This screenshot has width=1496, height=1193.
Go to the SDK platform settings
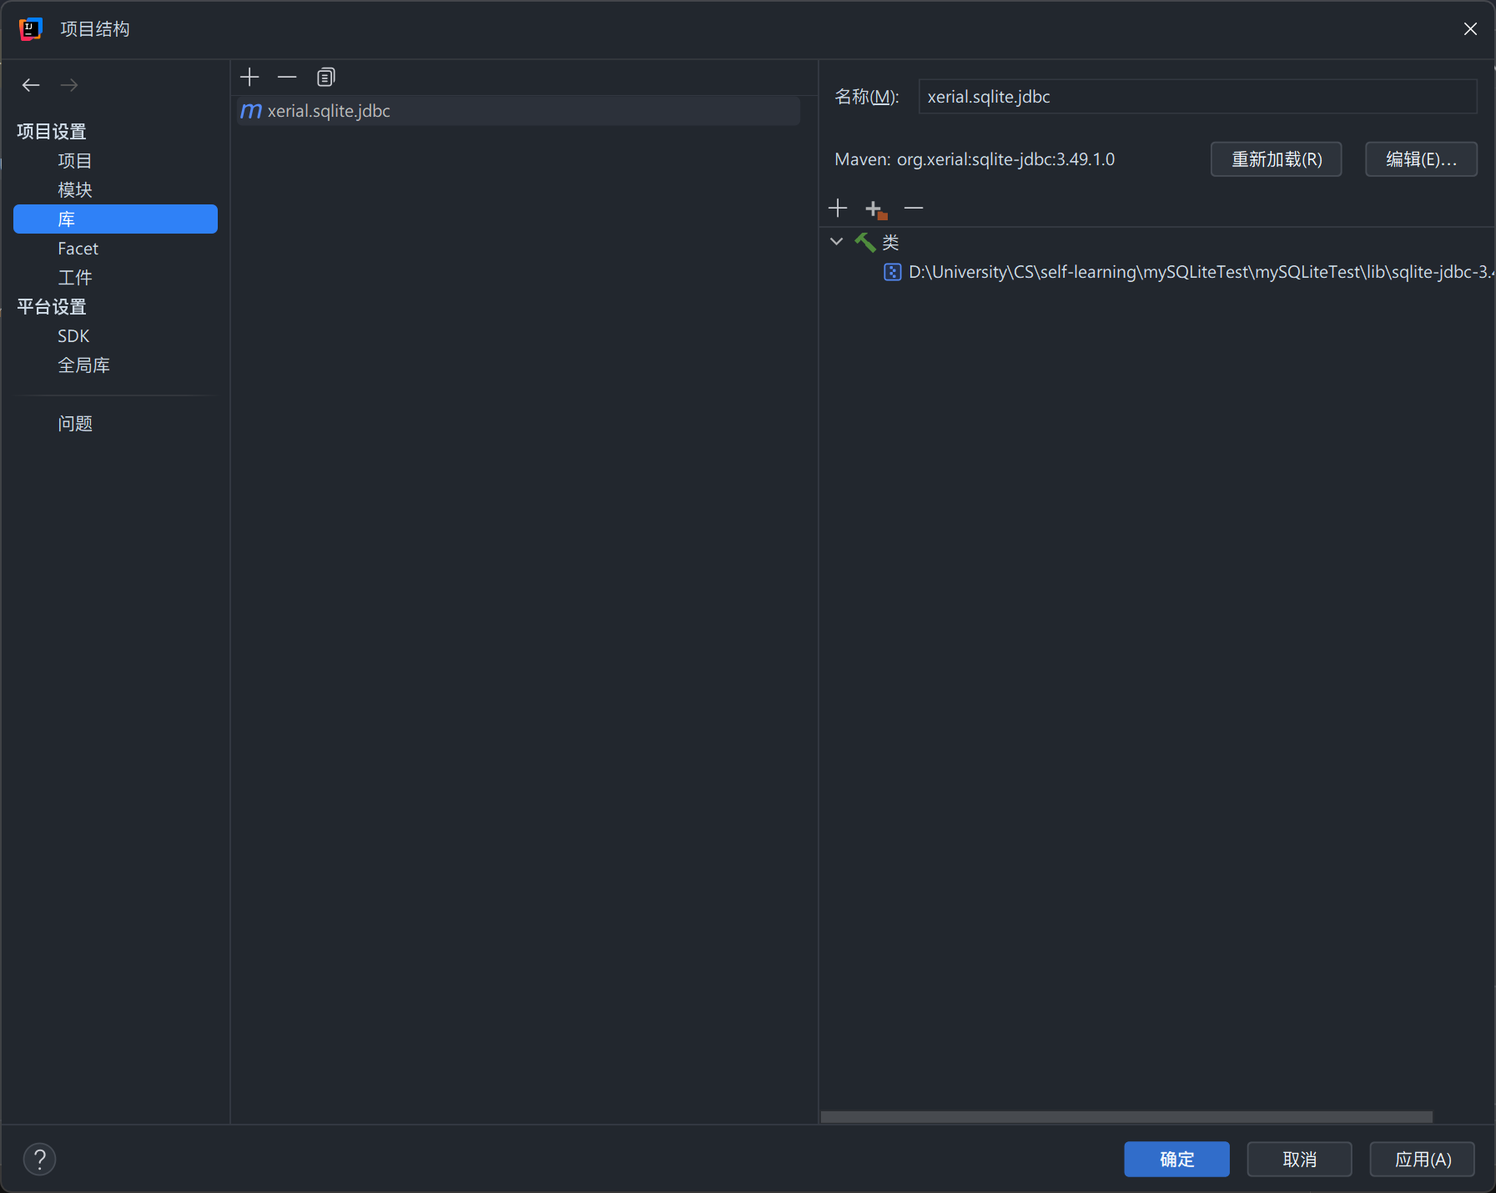pos(73,336)
